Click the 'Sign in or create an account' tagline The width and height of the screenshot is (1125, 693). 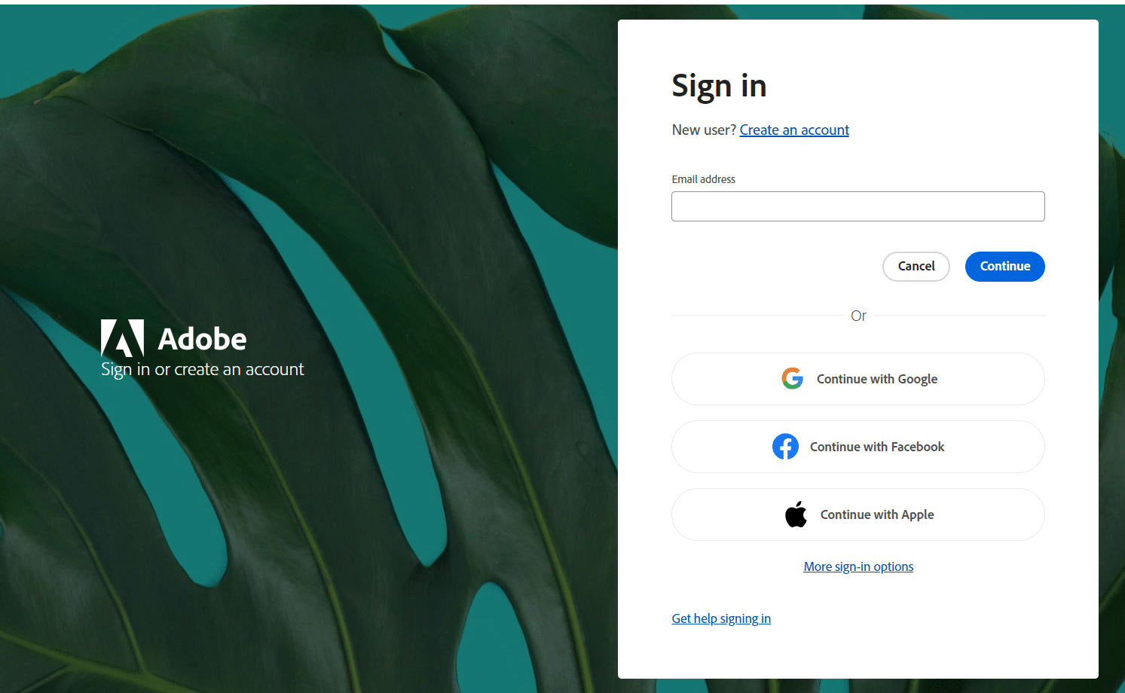202,370
